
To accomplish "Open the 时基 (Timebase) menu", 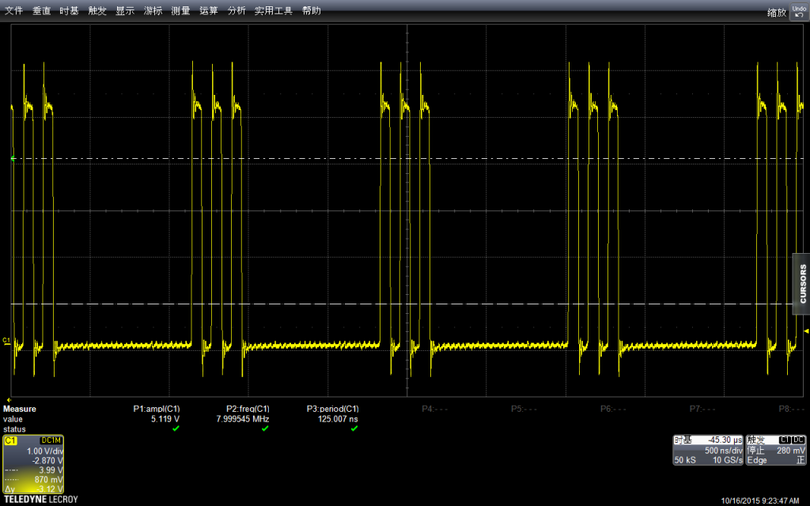I will (69, 10).
